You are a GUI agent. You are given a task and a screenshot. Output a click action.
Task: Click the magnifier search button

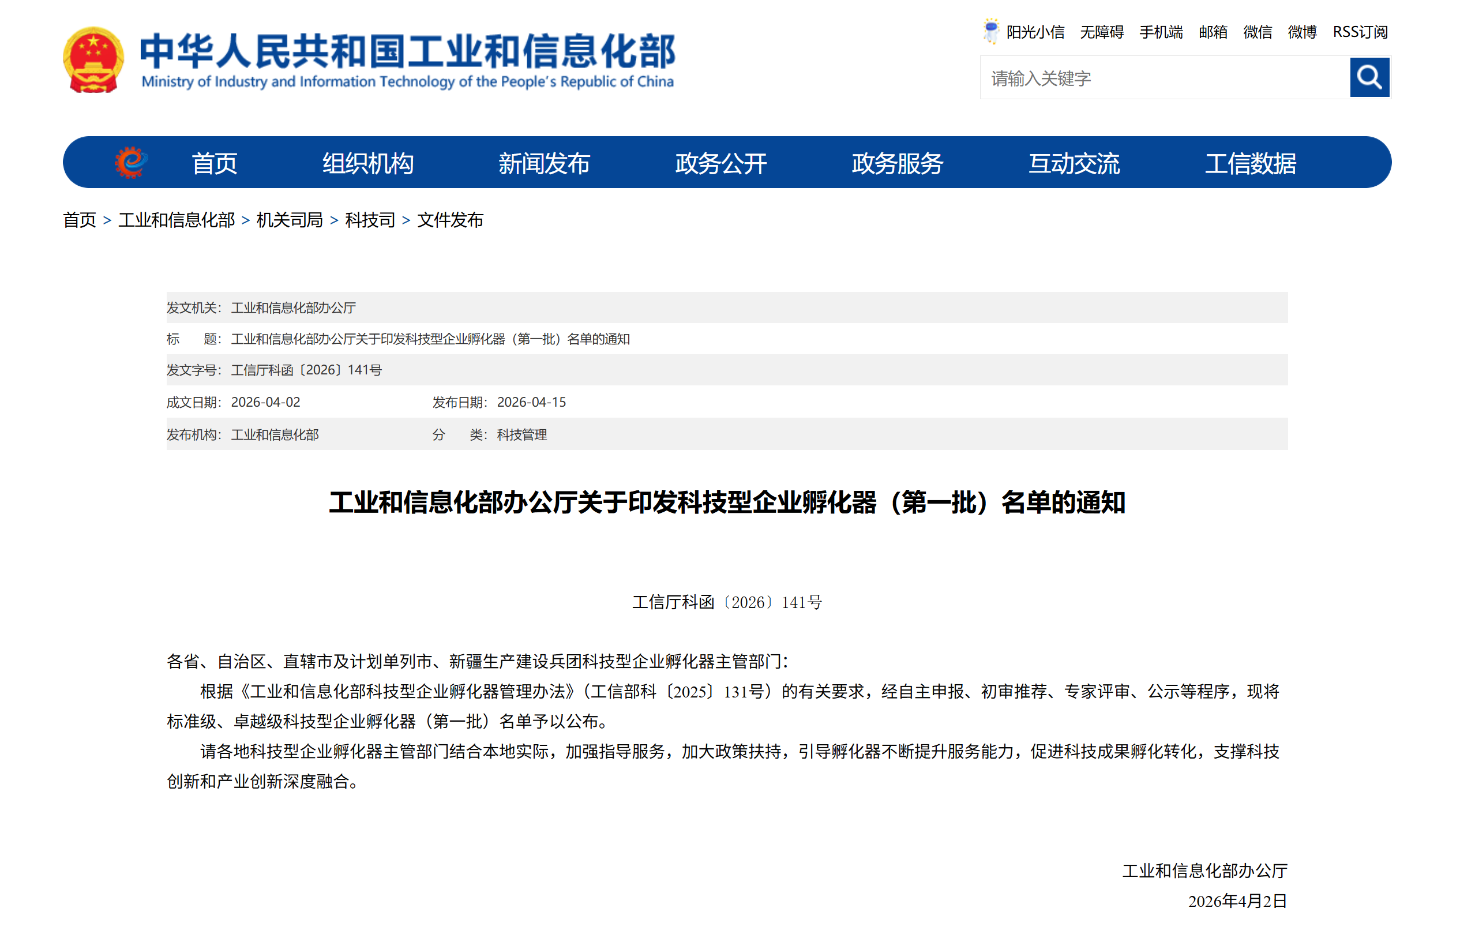1369,78
